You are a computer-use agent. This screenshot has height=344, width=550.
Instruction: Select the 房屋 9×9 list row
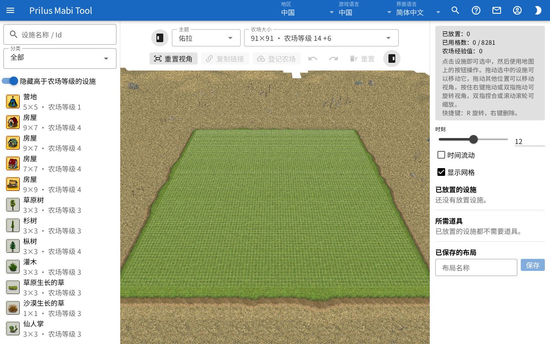[x=60, y=184]
